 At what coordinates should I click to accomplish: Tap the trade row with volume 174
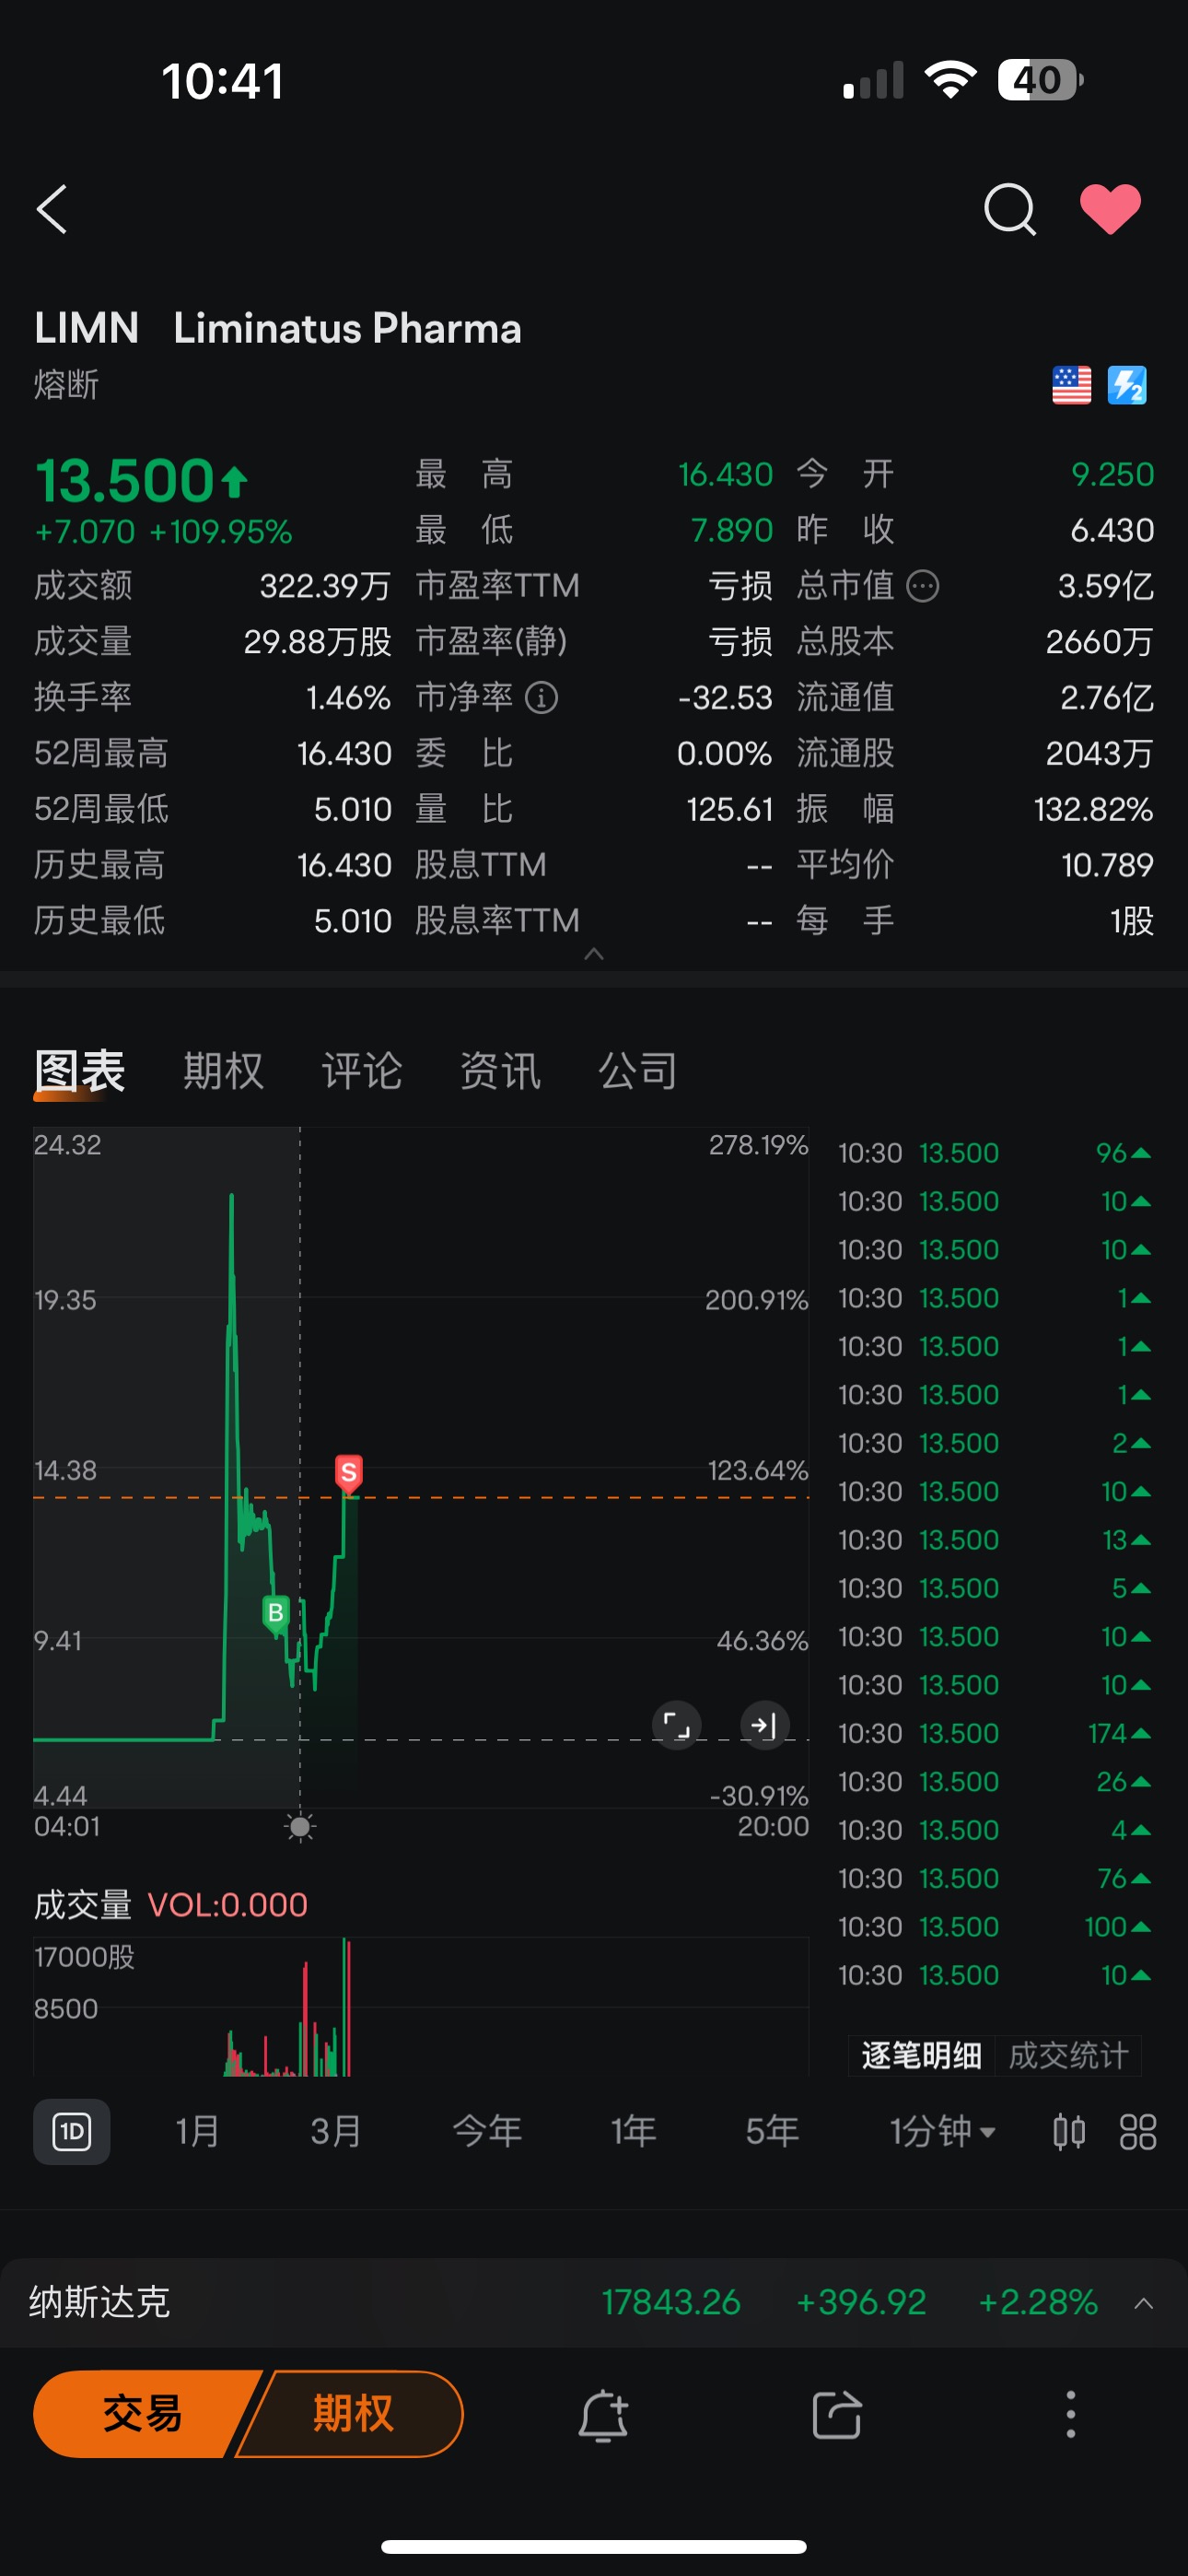click(x=994, y=1733)
